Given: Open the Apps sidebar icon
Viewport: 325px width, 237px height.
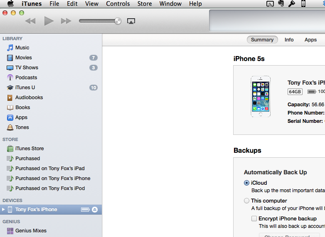Looking at the screenshot, I should [x=10, y=117].
